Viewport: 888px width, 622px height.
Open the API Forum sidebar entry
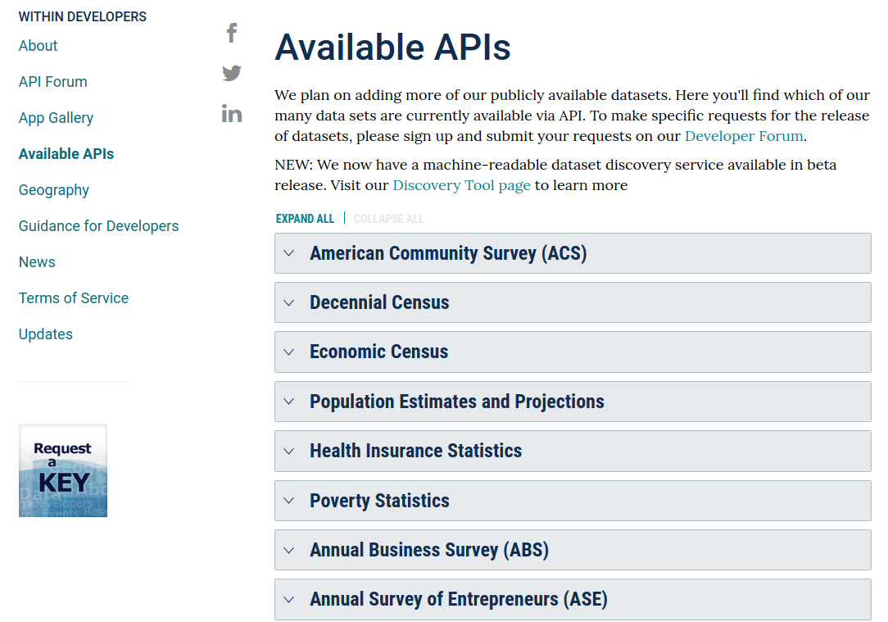coord(52,82)
